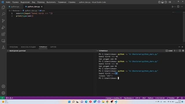Image resolution: width=185 pixels, height=104 pixels.
Task: Open Remote Explorer view
Action: pos(3,41)
